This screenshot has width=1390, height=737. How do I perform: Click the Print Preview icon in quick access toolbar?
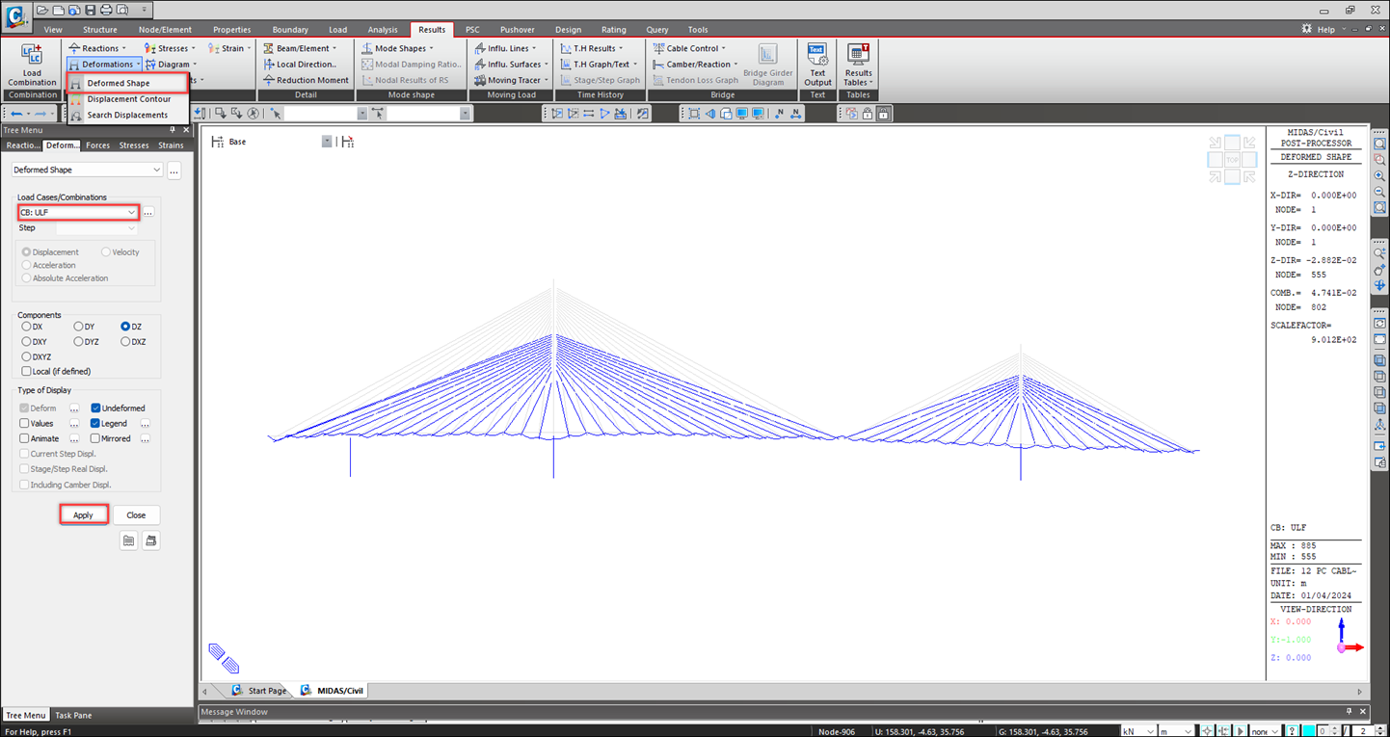(x=121, y=10)
